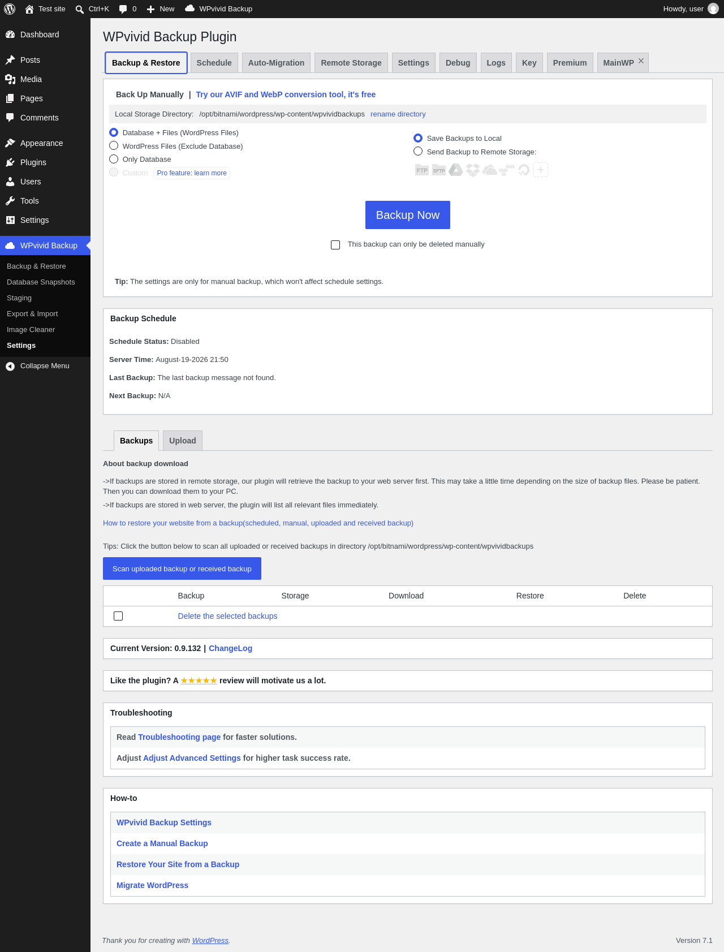
Task: Open the Test site home link
Action: (x=45, y=9)
